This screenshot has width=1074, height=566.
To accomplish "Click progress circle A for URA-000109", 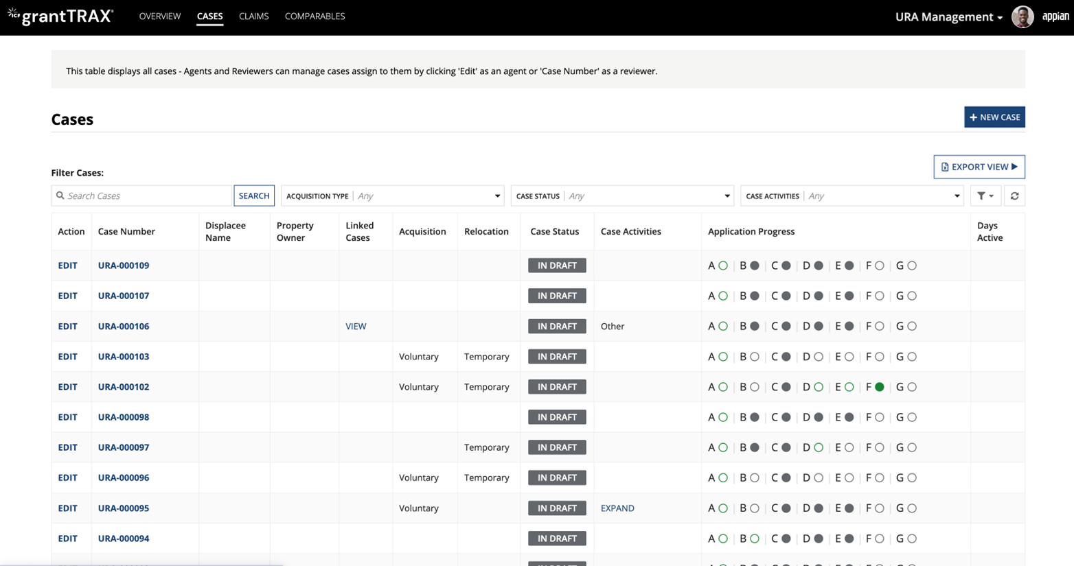I will 723,266.
